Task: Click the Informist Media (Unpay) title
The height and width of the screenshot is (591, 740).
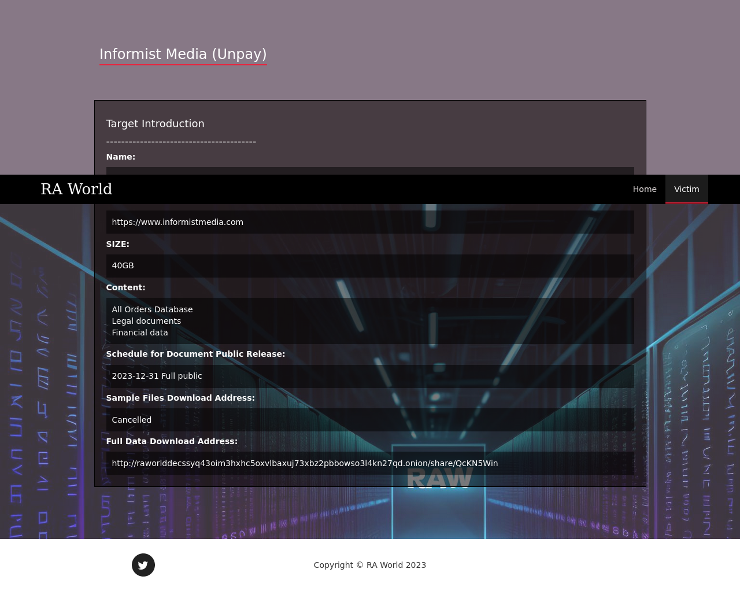Action: tap(183, 54)
